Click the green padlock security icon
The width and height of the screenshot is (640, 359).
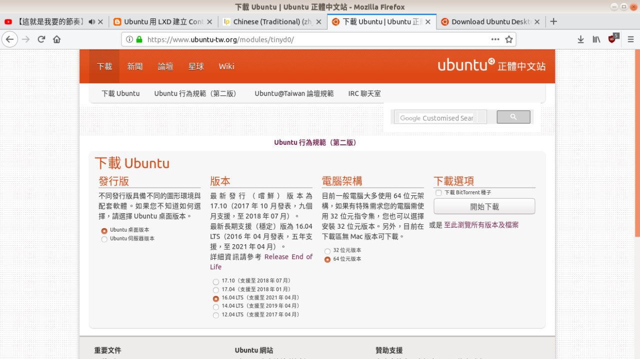(139, 39)
